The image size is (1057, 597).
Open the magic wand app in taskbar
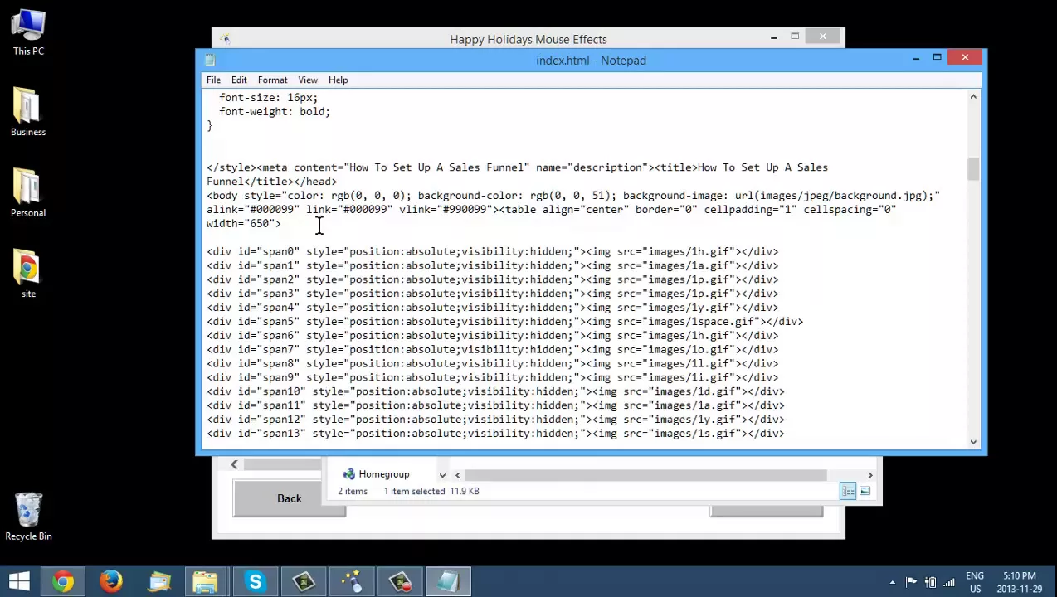tap(351, 581)
